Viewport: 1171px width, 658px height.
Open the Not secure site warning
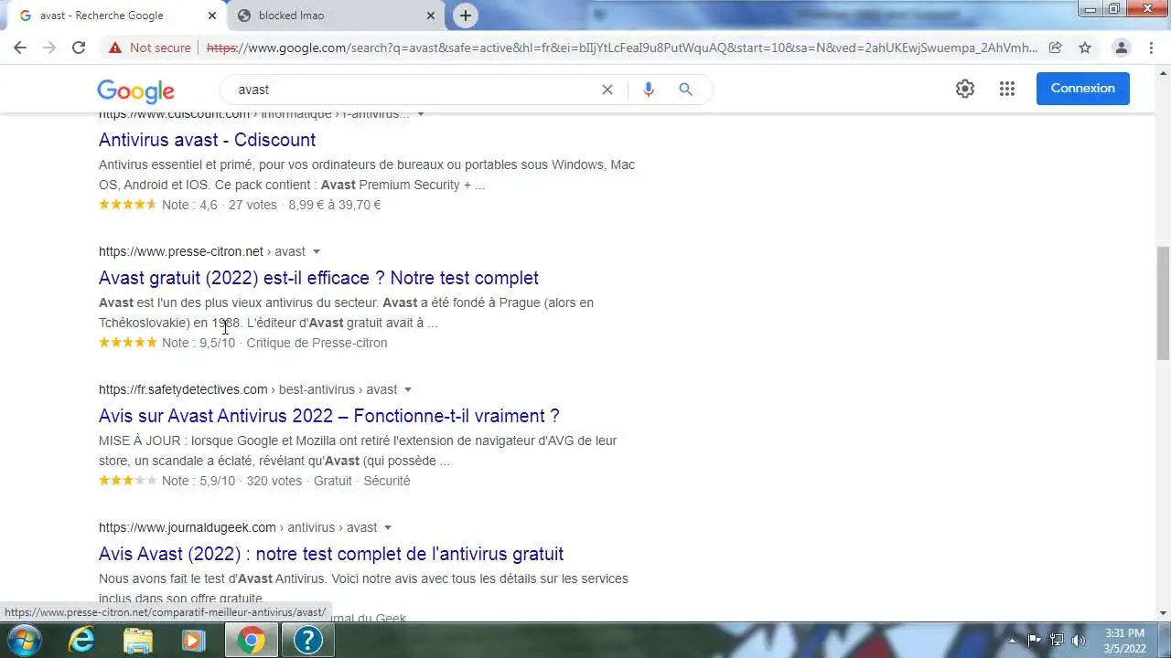point(149,48)
